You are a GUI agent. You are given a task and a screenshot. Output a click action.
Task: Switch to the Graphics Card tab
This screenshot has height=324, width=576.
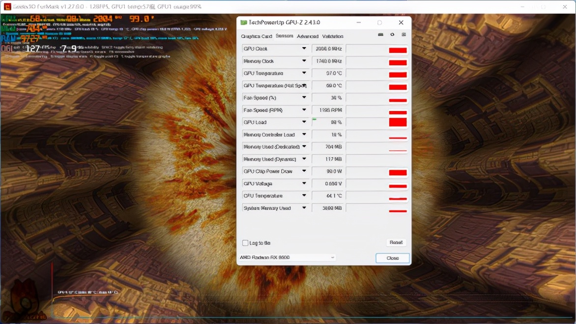pyautogui.click(x=257, y=36)
